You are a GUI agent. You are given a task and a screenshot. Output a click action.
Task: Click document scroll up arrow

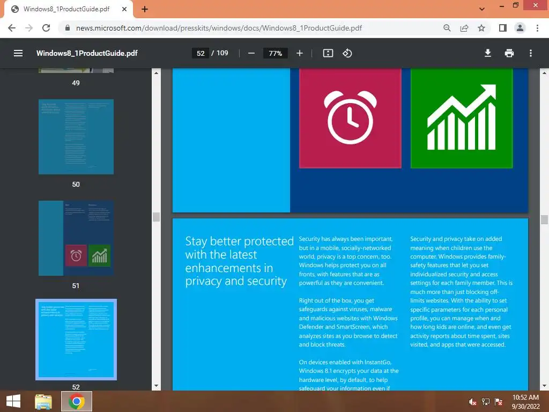click(x=544, y=73)
